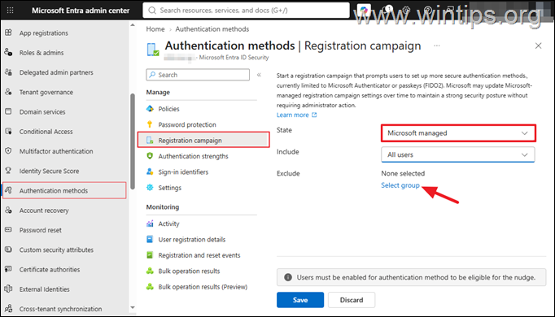Click the Policies diamond icon
Image resolution: width=555 pixels, height=317 pixels.
point(150,108)
